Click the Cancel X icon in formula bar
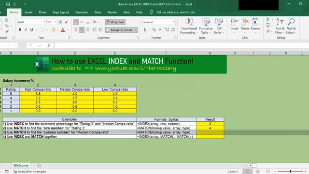 tap(30, 45)
